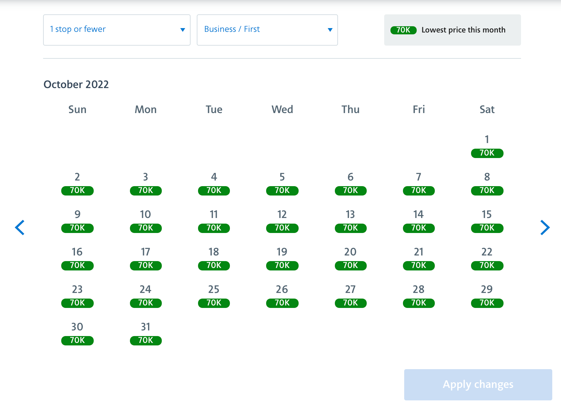
Task: Pick October 22 as travel date
Action: pyautogui.click(x=487, y=258)
